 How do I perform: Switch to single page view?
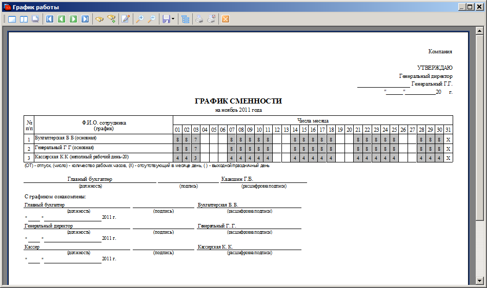(12, 19)
